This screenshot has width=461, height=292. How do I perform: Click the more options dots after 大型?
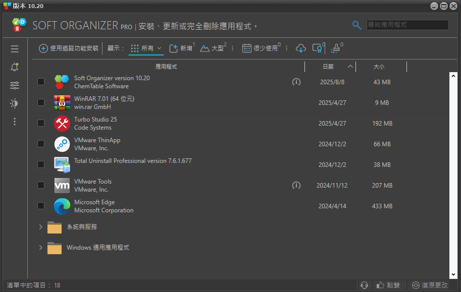(233, 48)
